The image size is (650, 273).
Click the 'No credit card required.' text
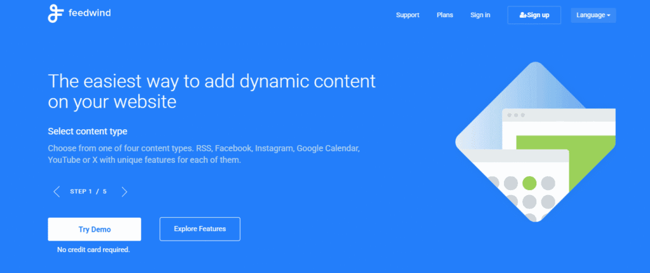point(94,250)
